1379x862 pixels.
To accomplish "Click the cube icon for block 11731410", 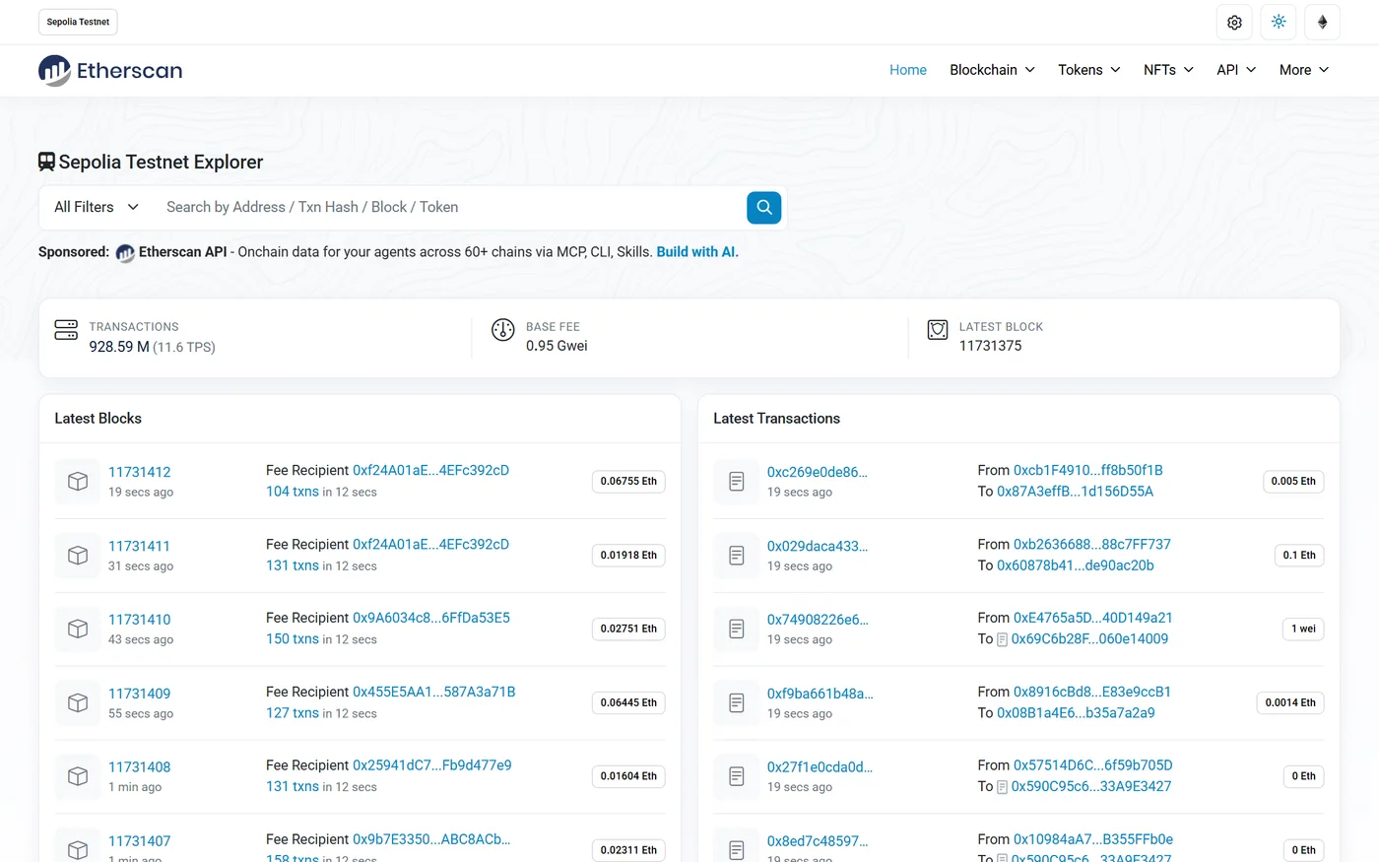I will 78,629.
